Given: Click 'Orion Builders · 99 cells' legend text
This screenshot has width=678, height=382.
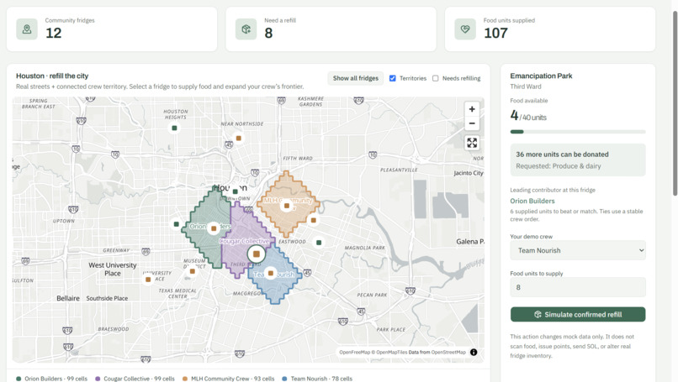Looking at the screenshot, I should pyautogui.click(x=56, y=379).
